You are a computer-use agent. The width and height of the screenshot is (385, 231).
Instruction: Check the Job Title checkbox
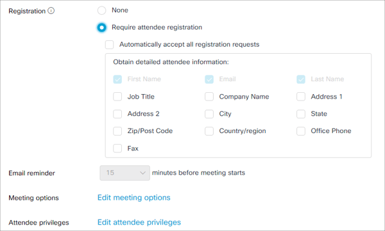tap(117, 97)
